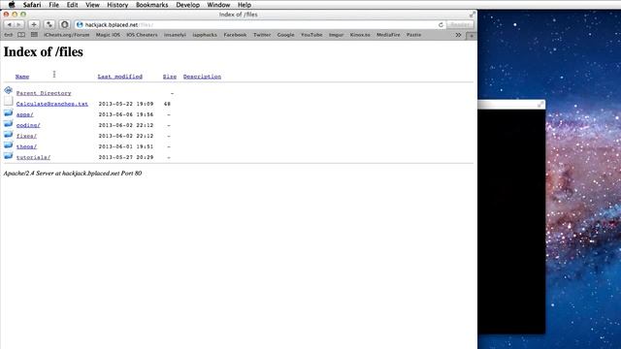Open Pastie bookmark
This screenshot has width=621, height=349.
coord(413,35)
